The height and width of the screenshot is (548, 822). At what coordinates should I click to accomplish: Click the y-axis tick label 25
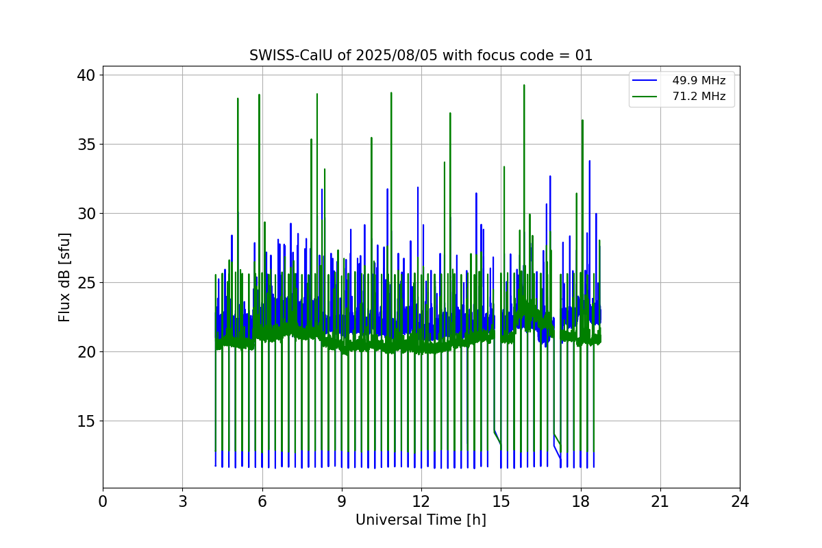point(87,282)
